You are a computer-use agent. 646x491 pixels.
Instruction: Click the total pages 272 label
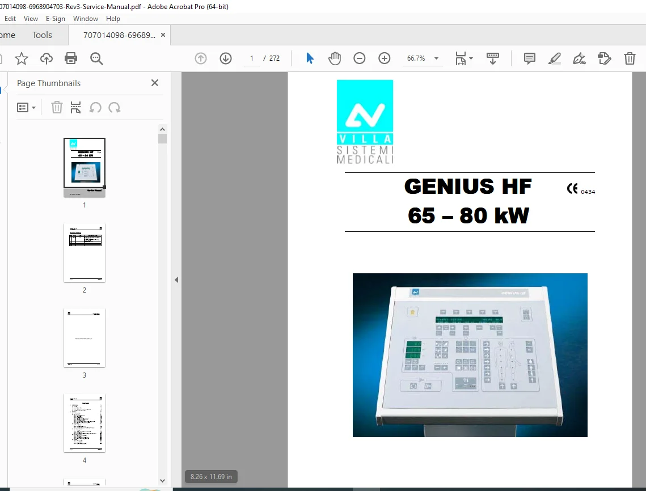[x=275, y=58]
